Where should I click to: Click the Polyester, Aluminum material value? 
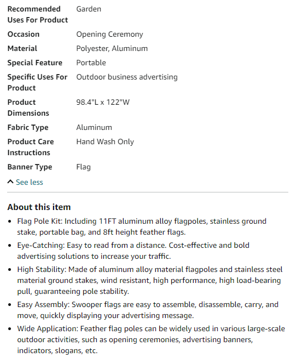tap(112, 49)
